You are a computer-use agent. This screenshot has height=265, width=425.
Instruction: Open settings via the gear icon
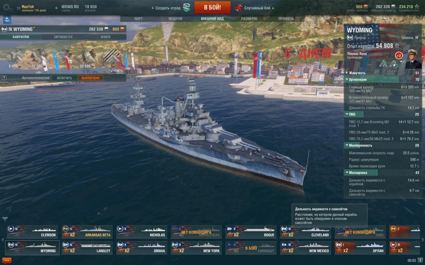click(x=7, y=7)
